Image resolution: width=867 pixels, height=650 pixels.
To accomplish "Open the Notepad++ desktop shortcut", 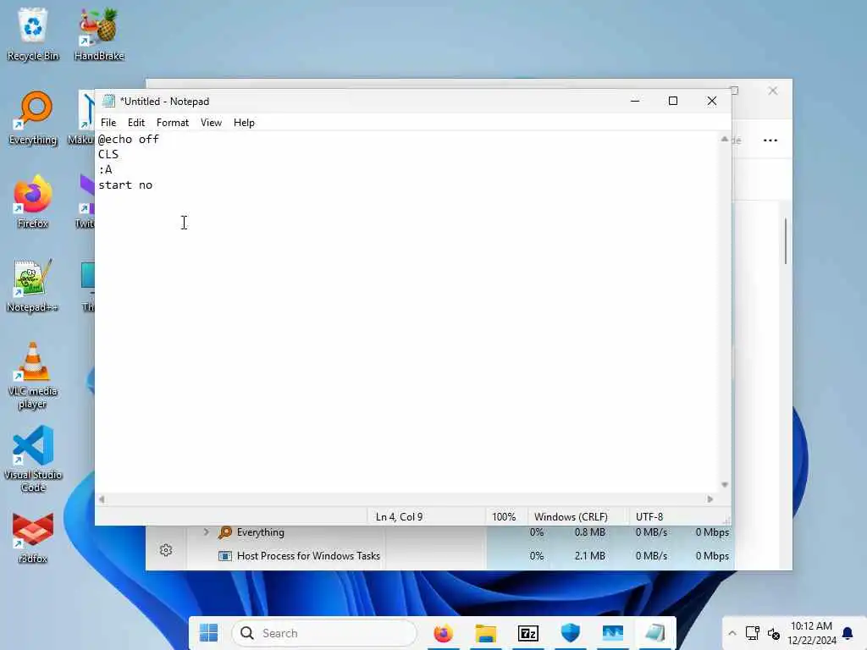I will [x=33, y=286].
